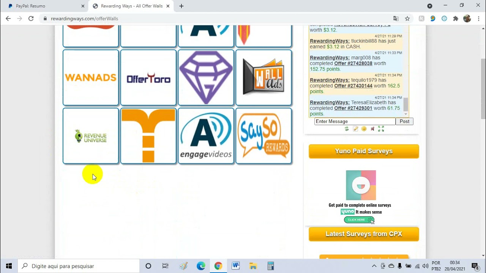The image size is (486, 273).
Task: Bookmark this page with the star icon
Action: coord(407,19)
